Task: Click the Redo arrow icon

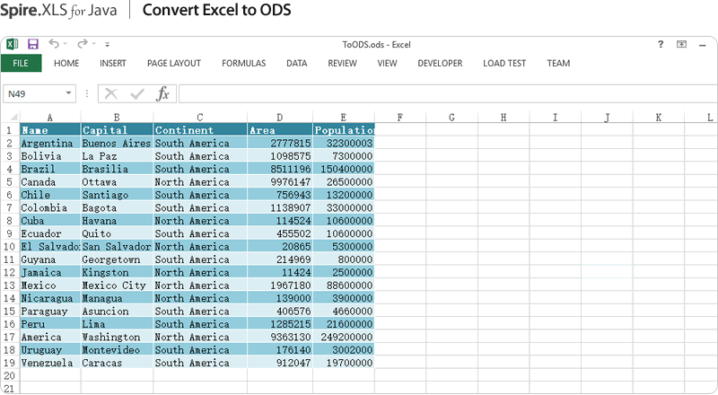Action: coord(82,44)
